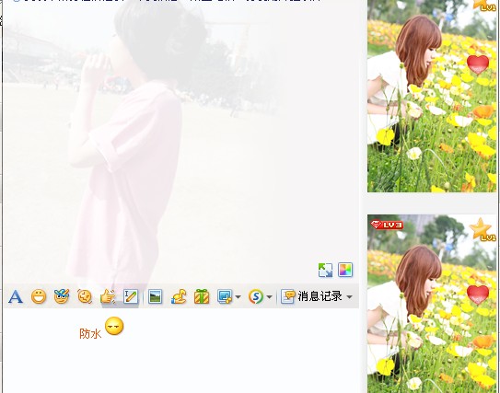Click the music note song icon
Screen dimensions: 500x393
tap(179, 296)
